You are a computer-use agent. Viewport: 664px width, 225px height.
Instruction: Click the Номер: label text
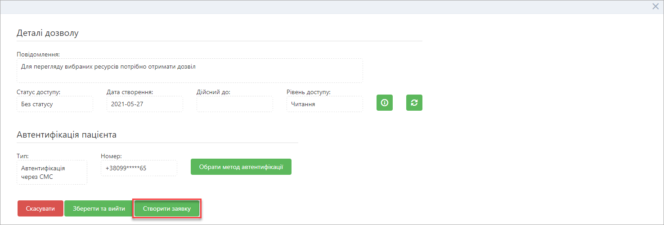(x=112, y=156)
